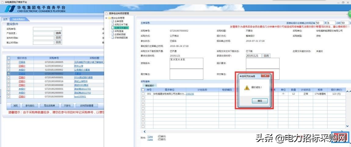Open the 应答前质疑 tree node
Image resolution: width=351 pixels, height=147 pixels.
click(x=120, y=34)
